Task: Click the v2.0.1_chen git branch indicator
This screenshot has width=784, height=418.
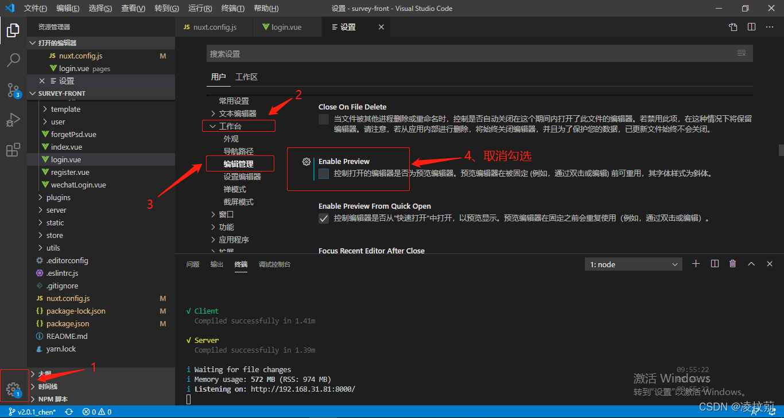Action: pos(32,412)
